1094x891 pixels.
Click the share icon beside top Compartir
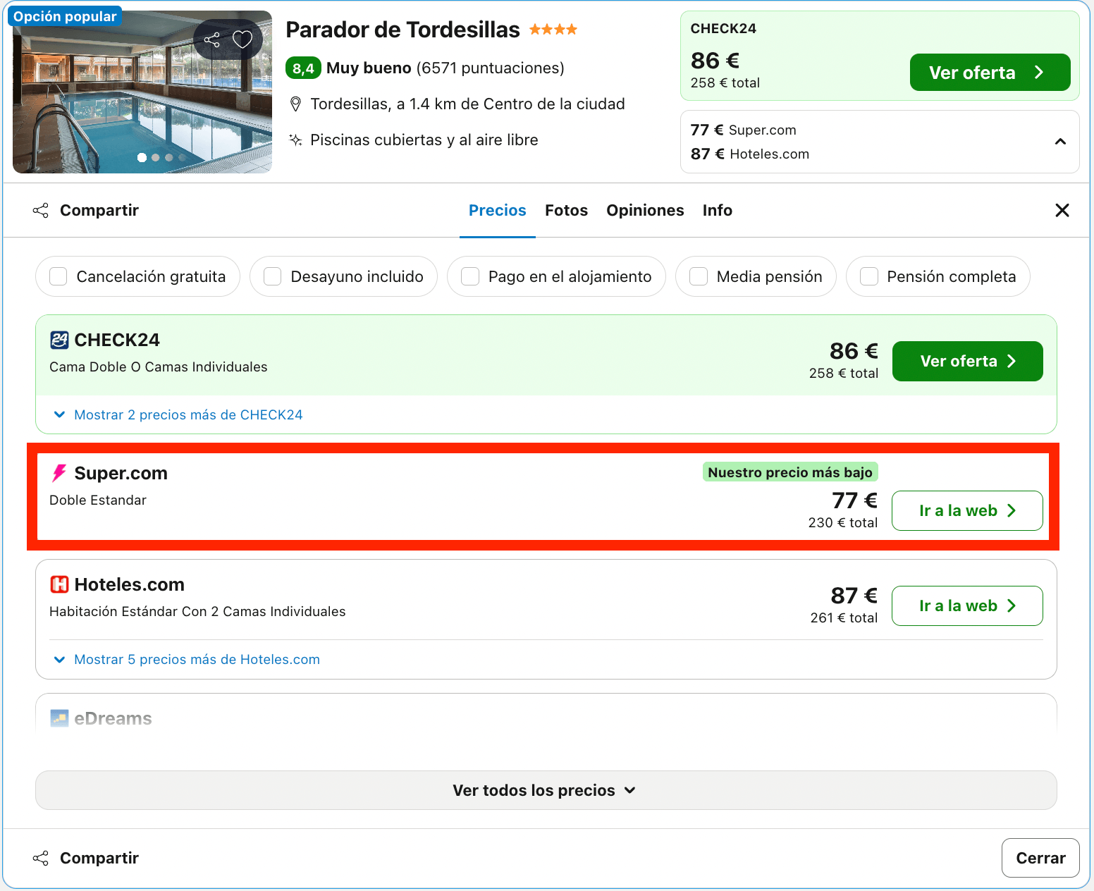pyautogui.click(x=41, y=210)
